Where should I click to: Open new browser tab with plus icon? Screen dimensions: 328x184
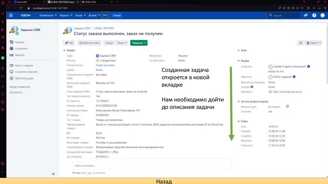click(x=117, y=2)
